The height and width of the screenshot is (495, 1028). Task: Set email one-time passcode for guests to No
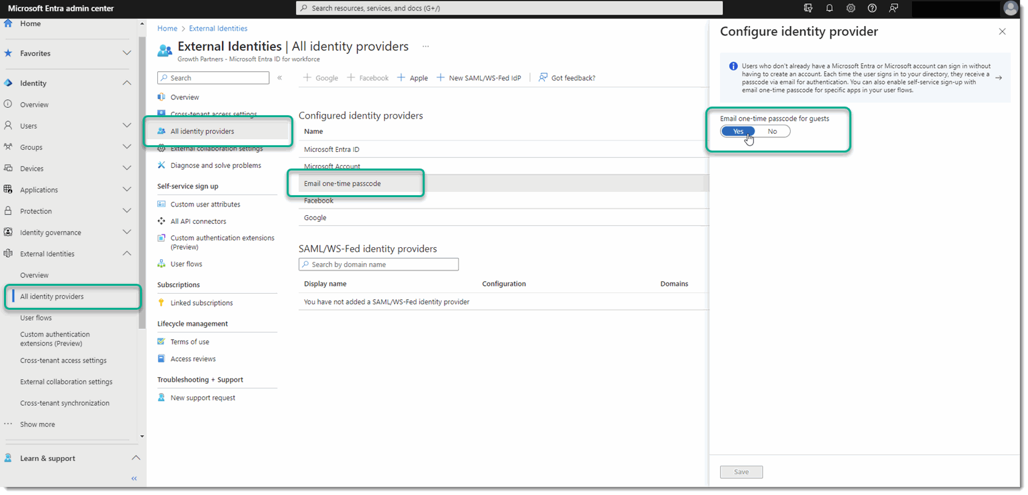(772, 131)
